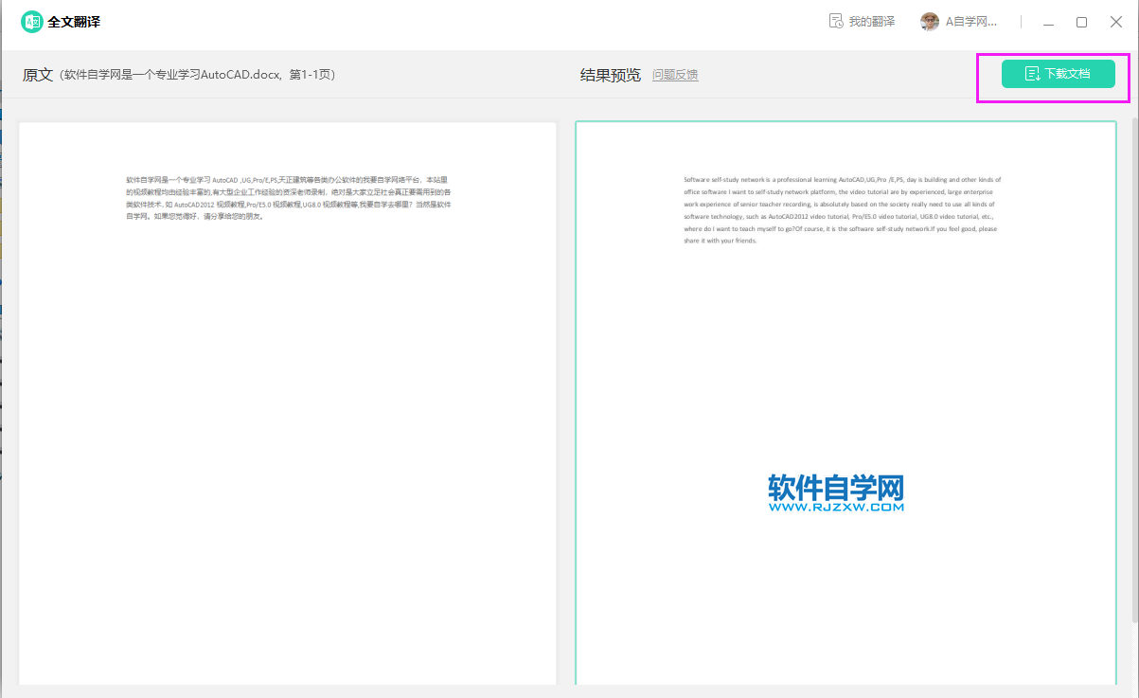Close the 全文翻译 window
Image resolution: width=1139 pixels, height=698 pixels.
pyautogui.click(x=1116, y=21)
